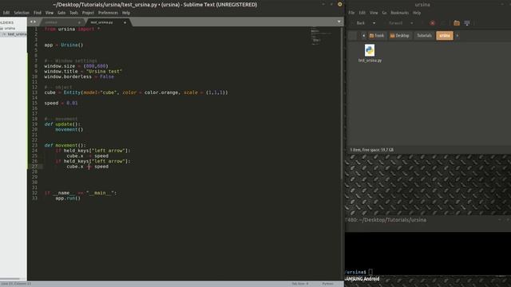Click 'def movement():' on line 23

click(x=65, y=145)
